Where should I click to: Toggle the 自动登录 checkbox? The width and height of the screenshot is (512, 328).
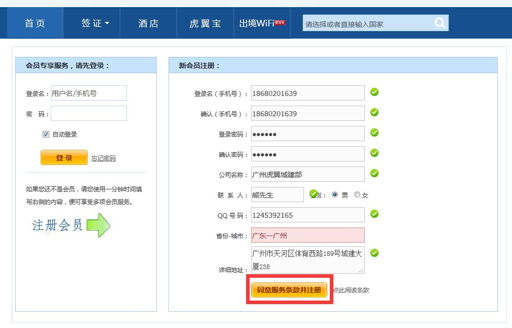point(46,134)
